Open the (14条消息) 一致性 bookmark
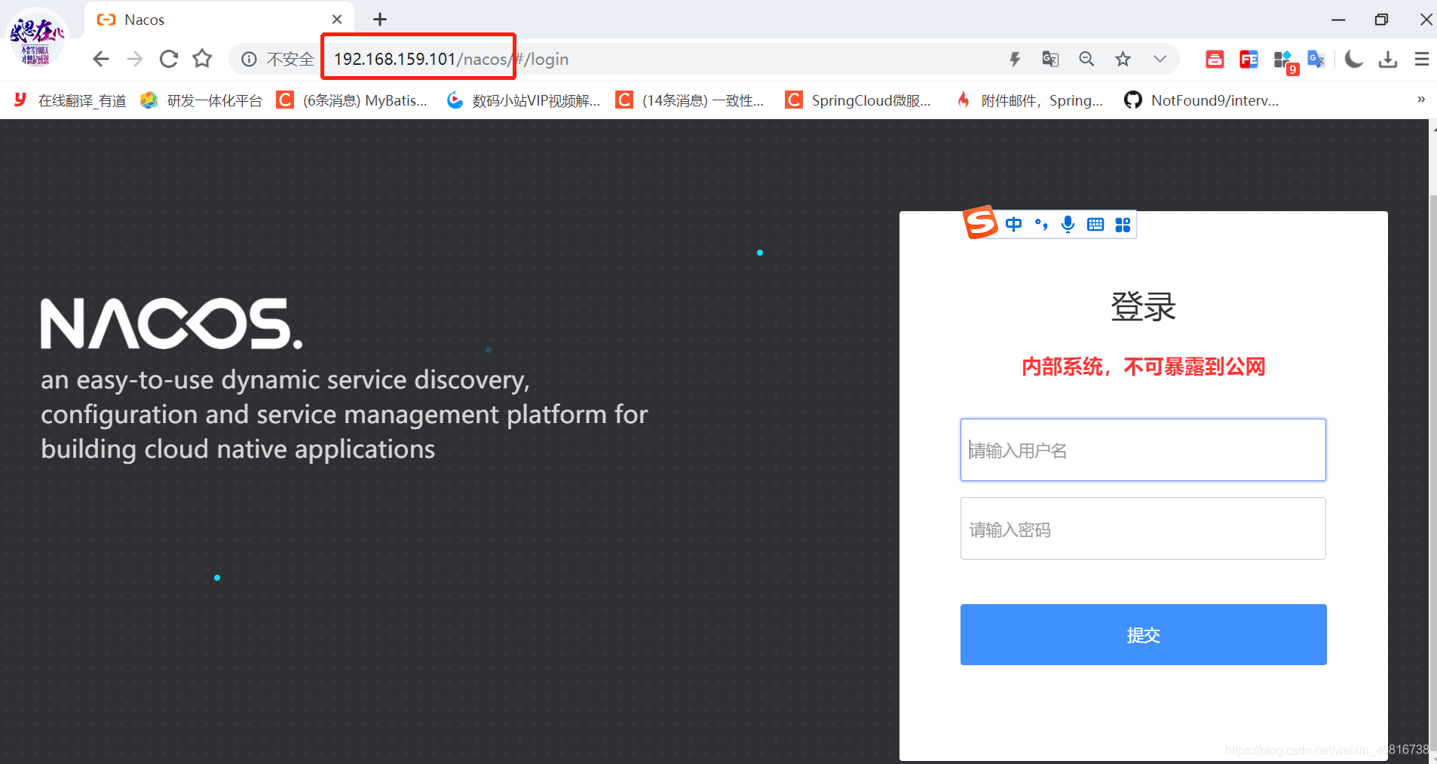Image resolution: width=1437 pixels, height=764 pixels. pos(690,100)
